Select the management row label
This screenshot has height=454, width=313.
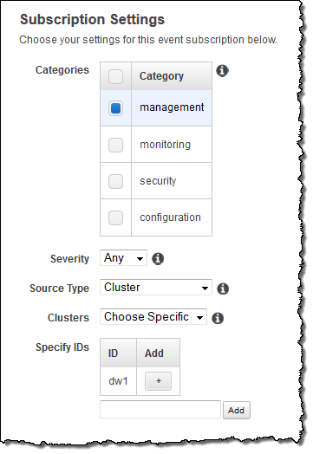coord(172,107)
